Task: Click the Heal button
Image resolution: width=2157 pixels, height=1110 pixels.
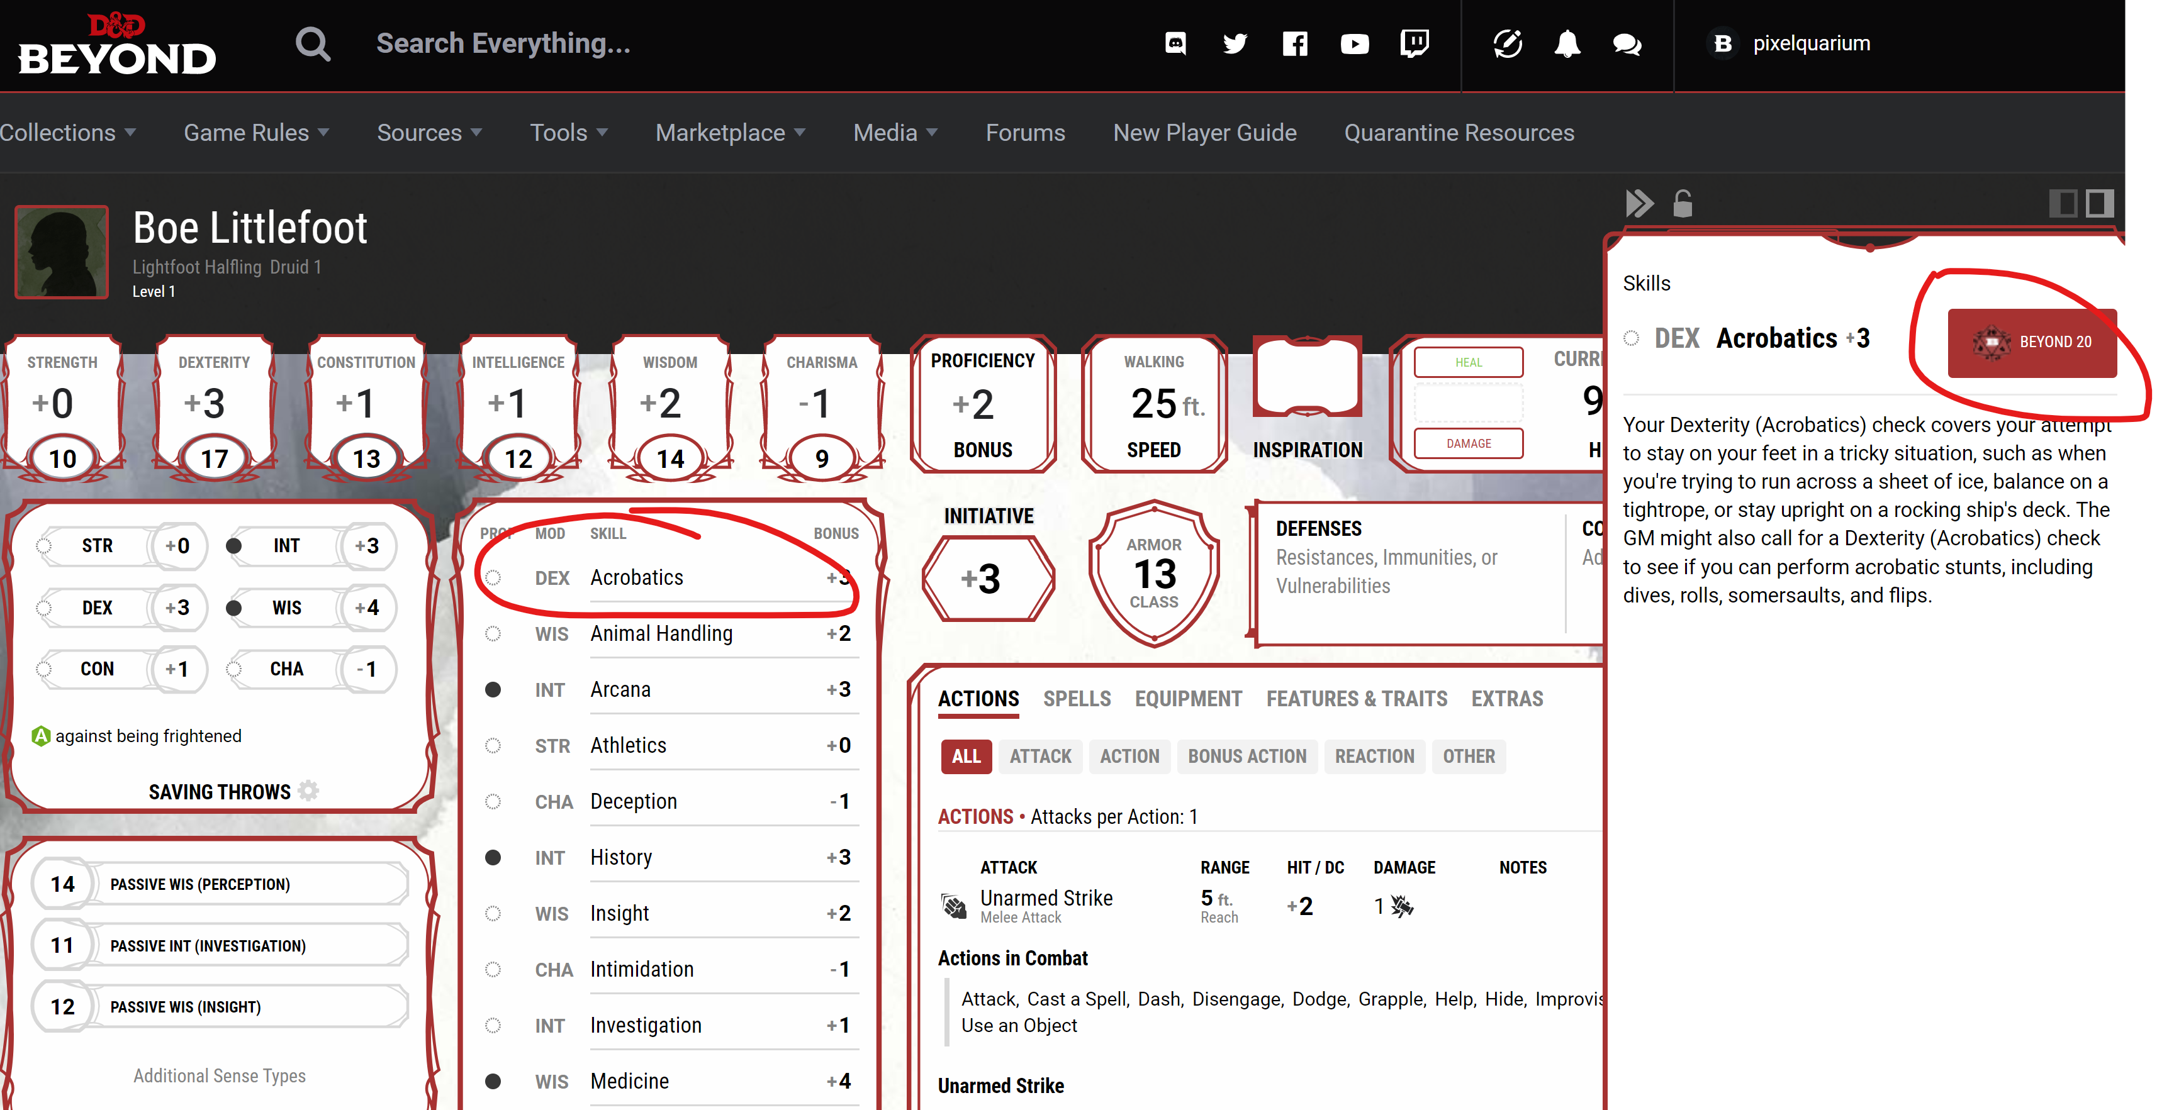Action: tap(1468, 362)
